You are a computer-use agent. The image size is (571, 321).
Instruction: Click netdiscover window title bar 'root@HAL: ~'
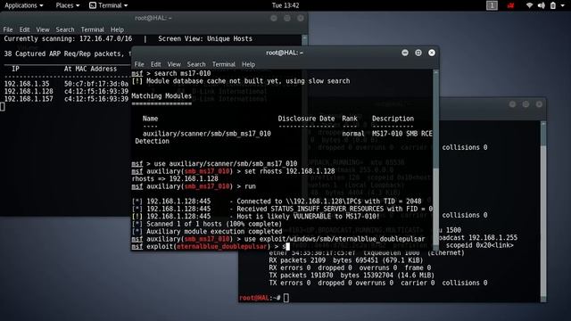tap(153, 18)
